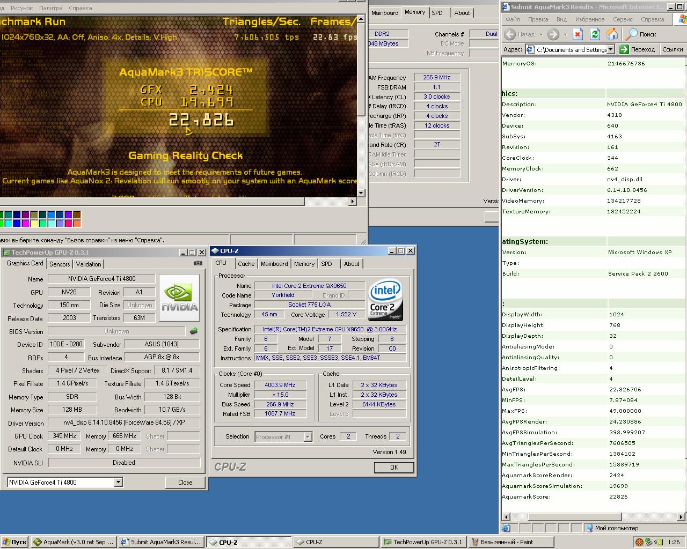This screenshot has height=549, width=687.
Task: Click the green Переход go arrow
Action: point(624,49)
